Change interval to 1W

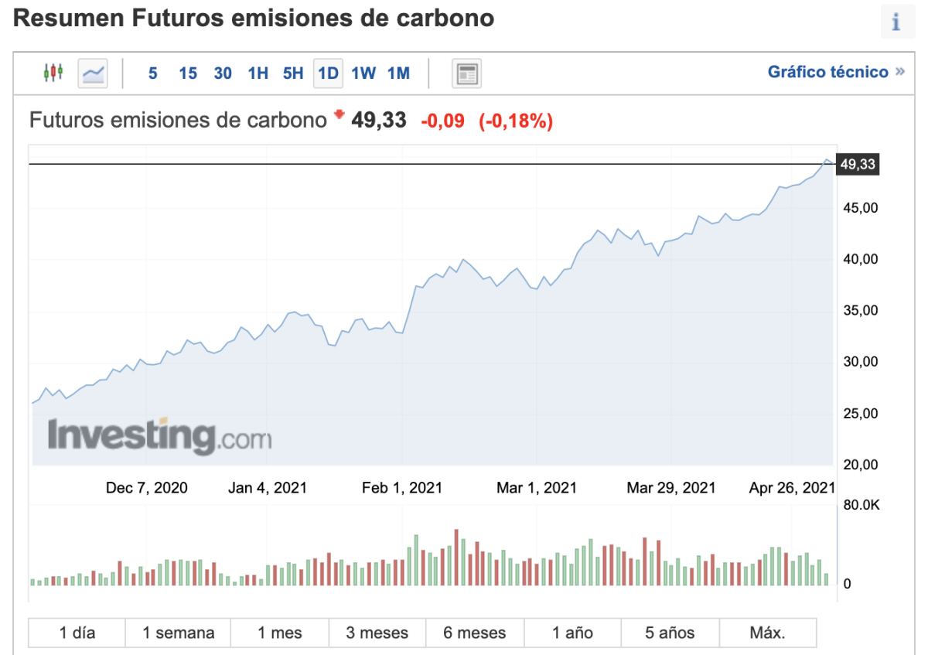(x=363, y=73)
